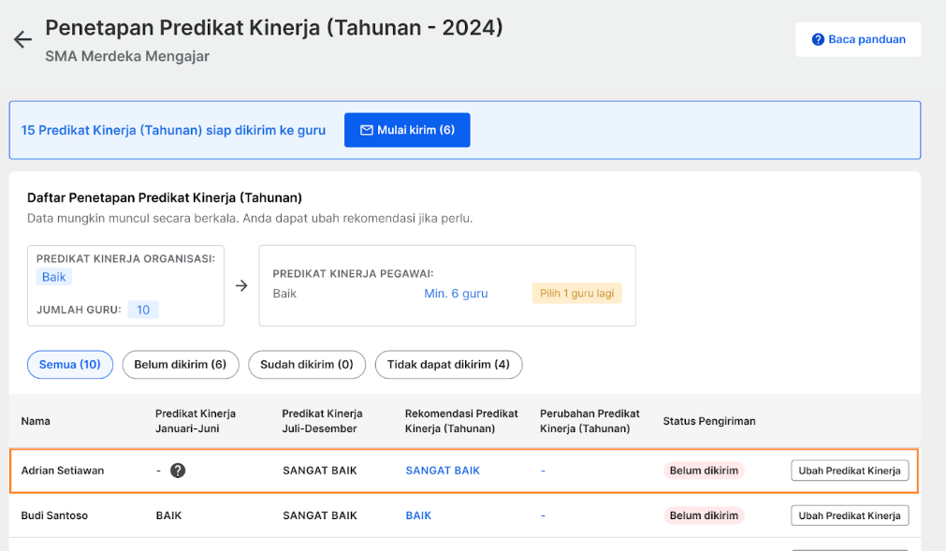Switch to Belum dikirim (6) tab
The image size is (946, 551).
[181, 365]
